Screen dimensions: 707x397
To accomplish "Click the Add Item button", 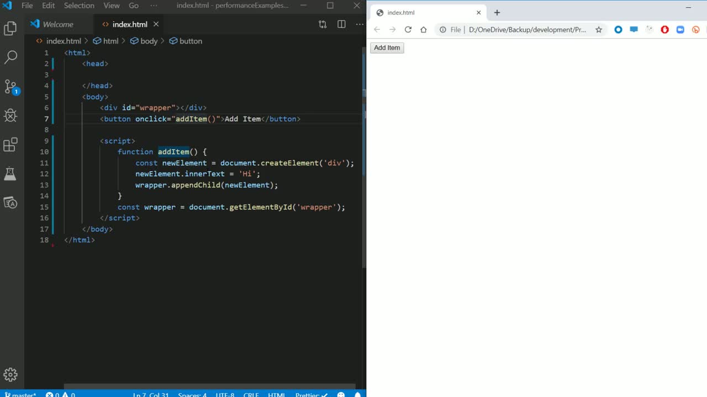I will point(387,48).
